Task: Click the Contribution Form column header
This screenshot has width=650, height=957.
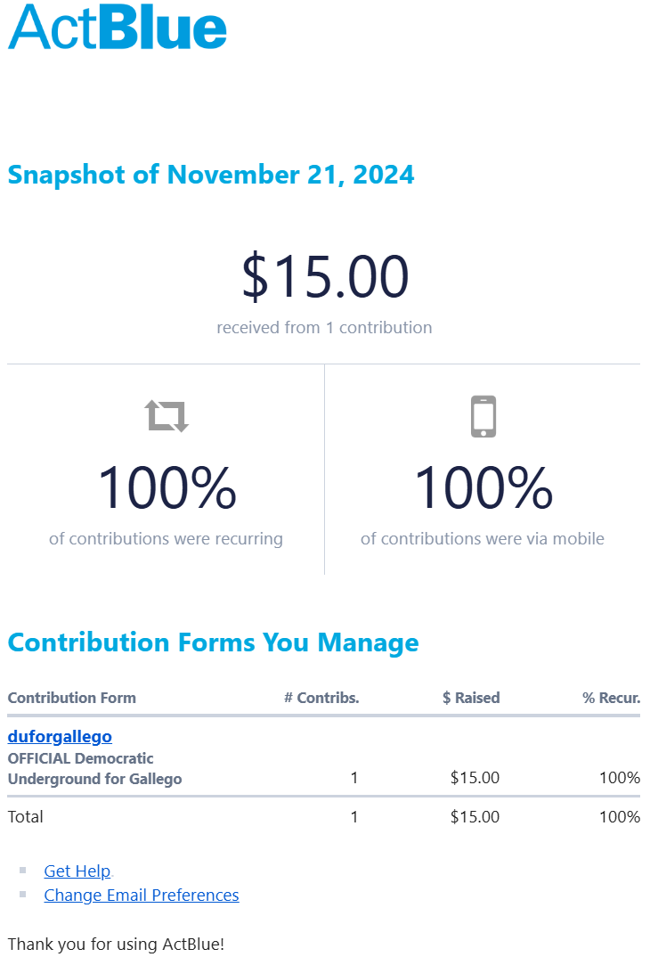Action: [x=72, y=698]
